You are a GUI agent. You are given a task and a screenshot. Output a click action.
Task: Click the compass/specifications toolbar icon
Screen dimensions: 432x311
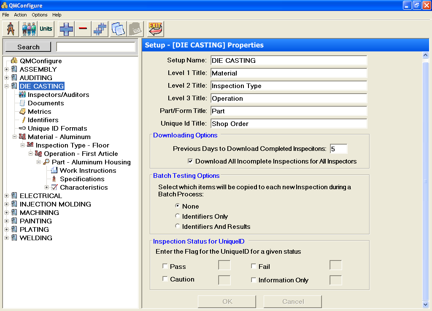[x=11, y=29]
